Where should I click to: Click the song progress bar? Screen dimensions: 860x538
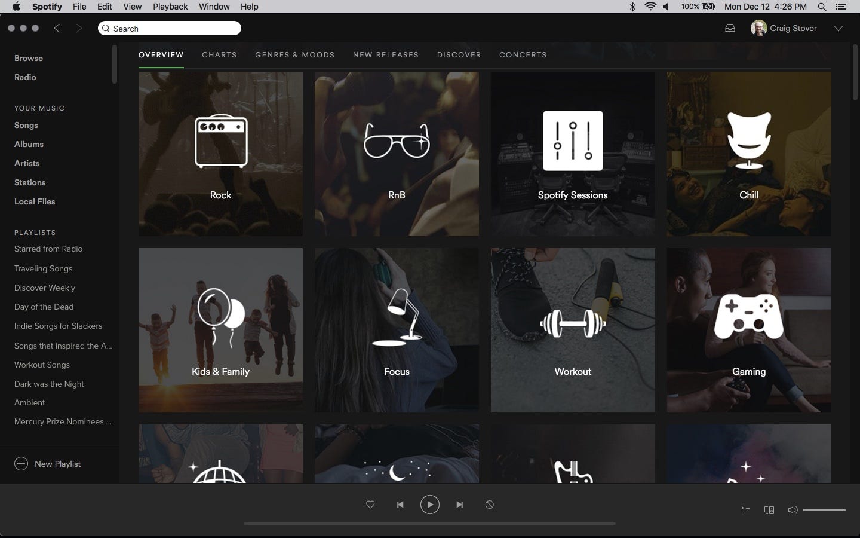[429, 524]
